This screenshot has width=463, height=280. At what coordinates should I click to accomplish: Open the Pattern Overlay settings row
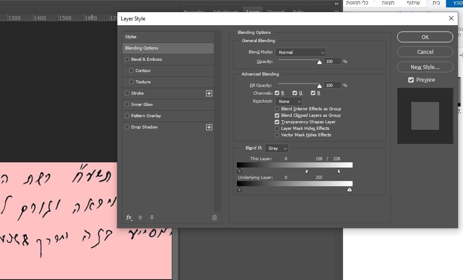pos(168,115)
